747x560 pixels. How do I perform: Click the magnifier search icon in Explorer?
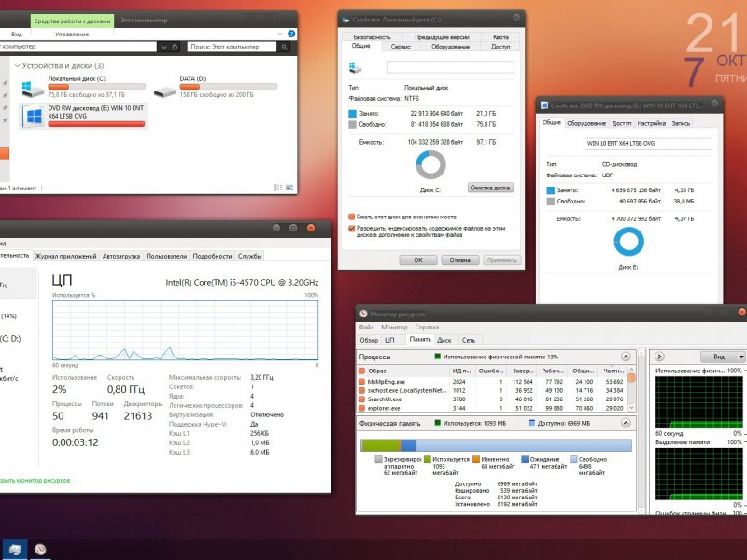pos(285,47)
